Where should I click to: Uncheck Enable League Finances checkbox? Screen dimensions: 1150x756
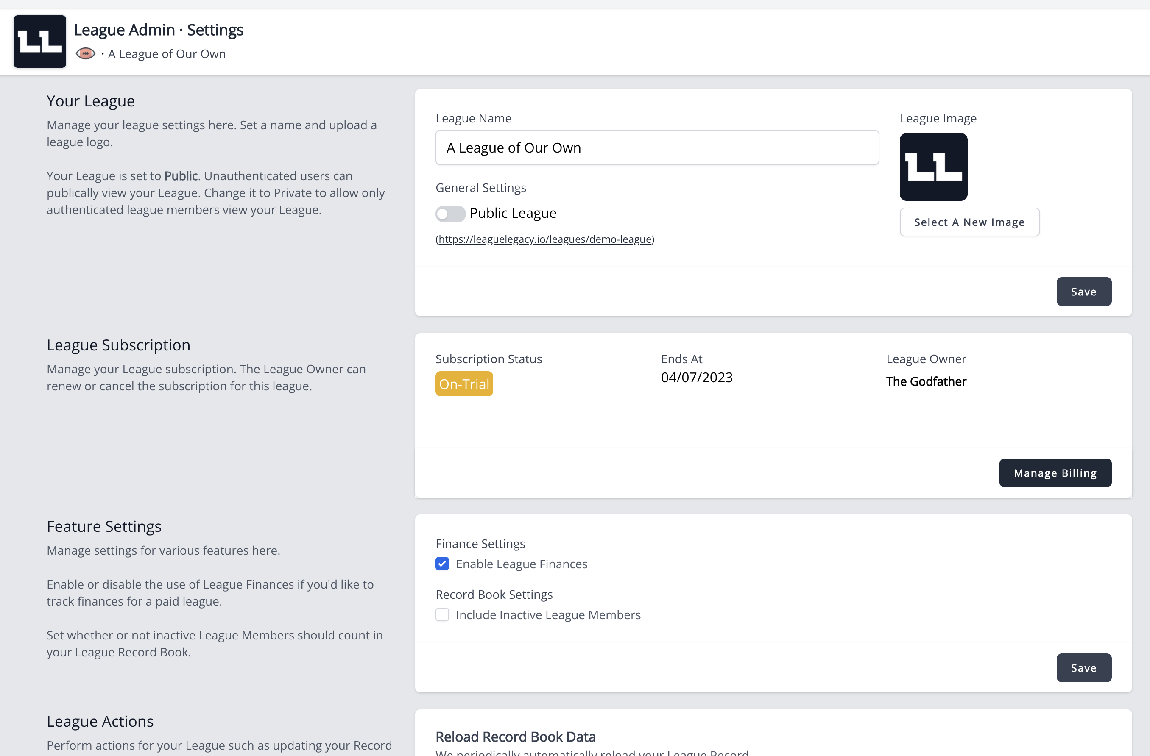pos(442,564)
